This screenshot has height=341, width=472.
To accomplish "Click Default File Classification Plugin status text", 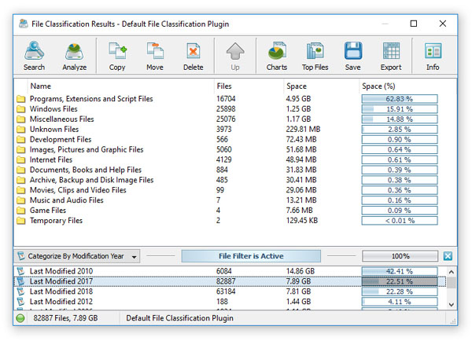I will pyautogui.click(x=179, y=318).
